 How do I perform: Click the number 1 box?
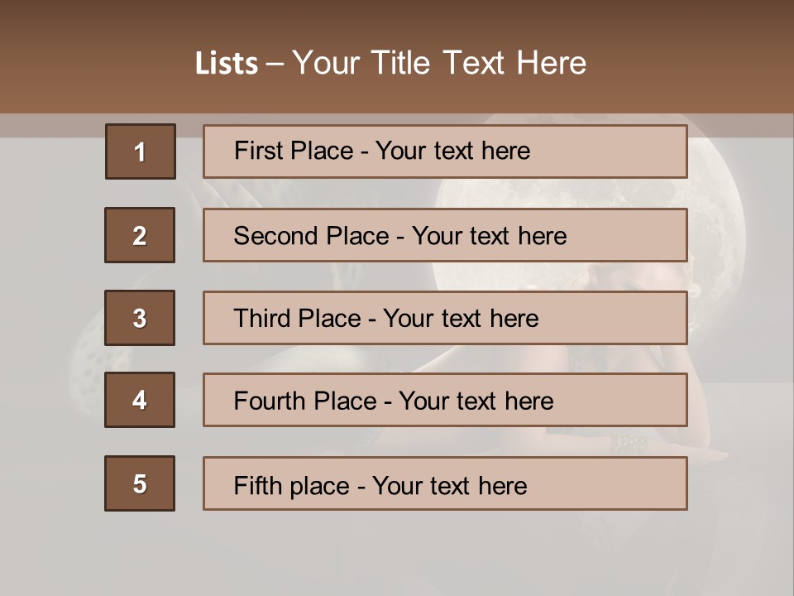140,151
